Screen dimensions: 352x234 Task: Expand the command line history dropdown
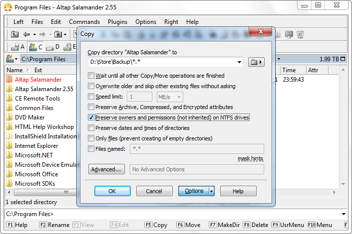(344, 214)
